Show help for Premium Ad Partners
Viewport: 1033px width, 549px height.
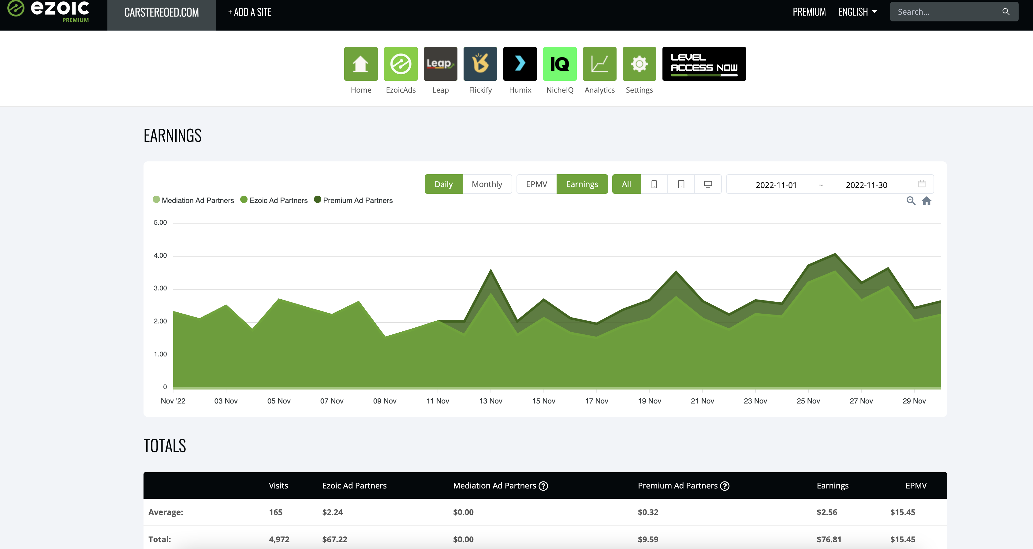point(724,486)
